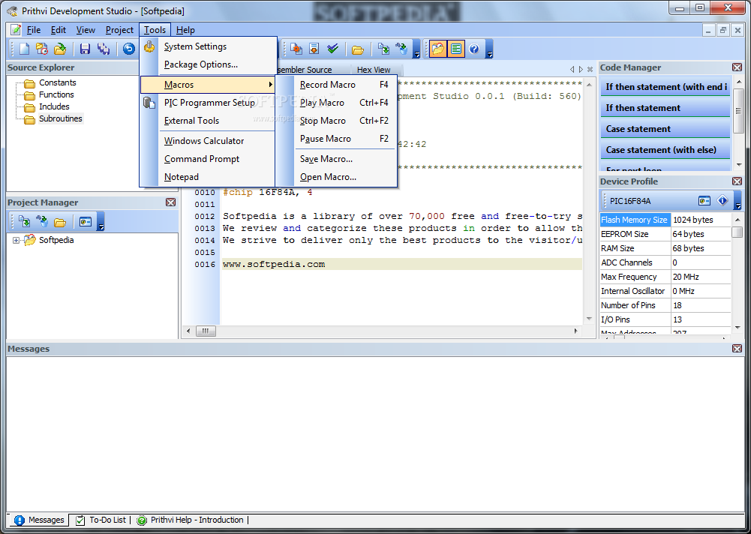
Task: Click the Messages tab blue info icon
Action: [20, 520]
